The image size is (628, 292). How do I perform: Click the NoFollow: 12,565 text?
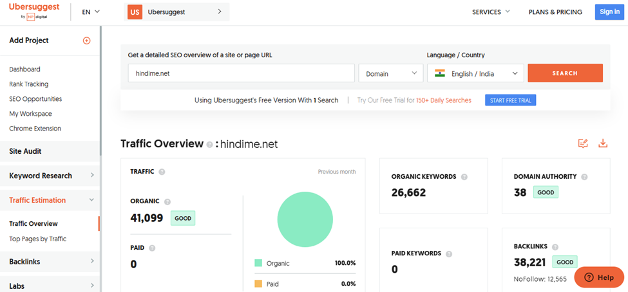point(540,279)
